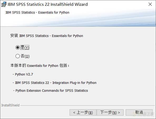156x119 pixels.
Task: Click the installer icon in the title bar
Action: 4,4
